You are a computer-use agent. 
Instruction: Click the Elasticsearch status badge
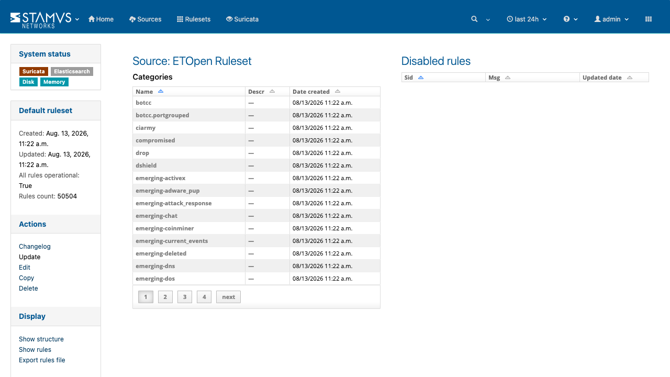point(72,71)
